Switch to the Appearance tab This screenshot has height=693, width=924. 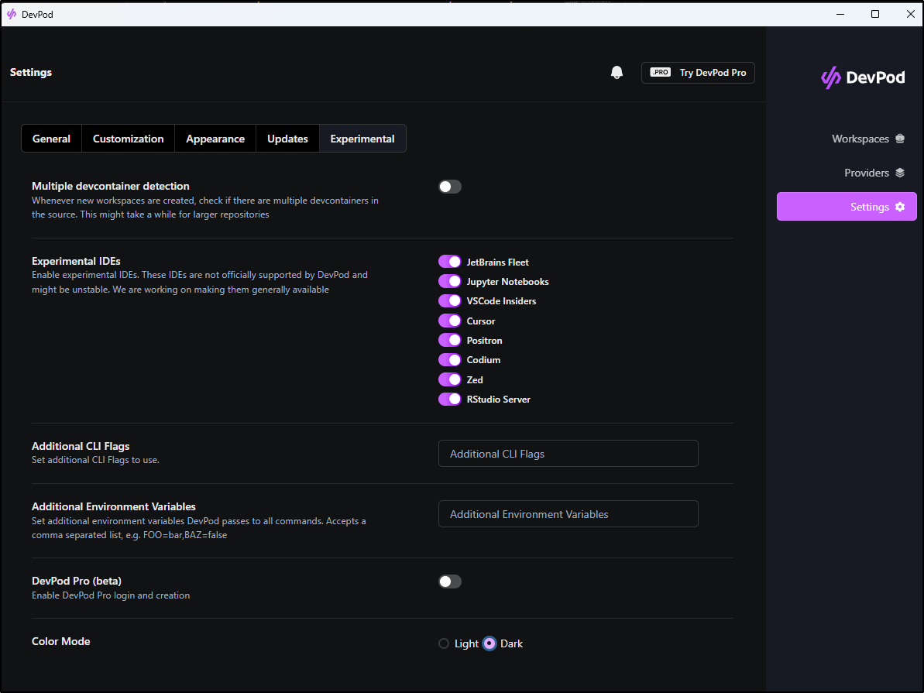[215, 139]
